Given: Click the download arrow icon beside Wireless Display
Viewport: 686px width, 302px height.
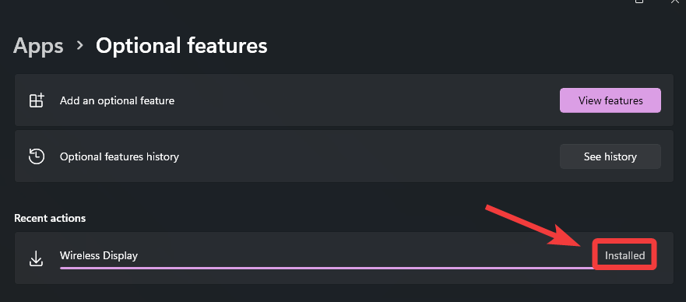Looking at the screenshot, I should coord(36,258).
